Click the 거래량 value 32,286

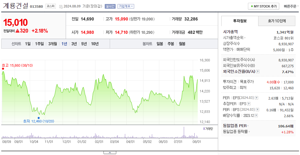(x=191, y=19)
